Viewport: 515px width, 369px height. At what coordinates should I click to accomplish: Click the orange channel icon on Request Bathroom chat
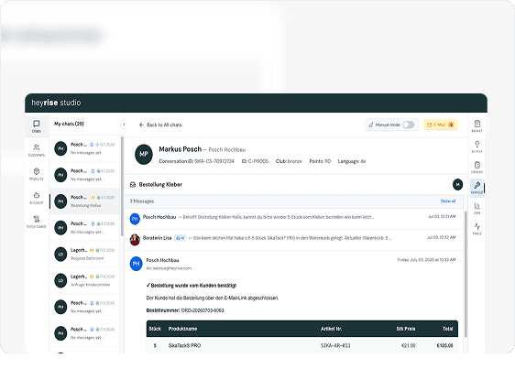(x=92, y=250)
